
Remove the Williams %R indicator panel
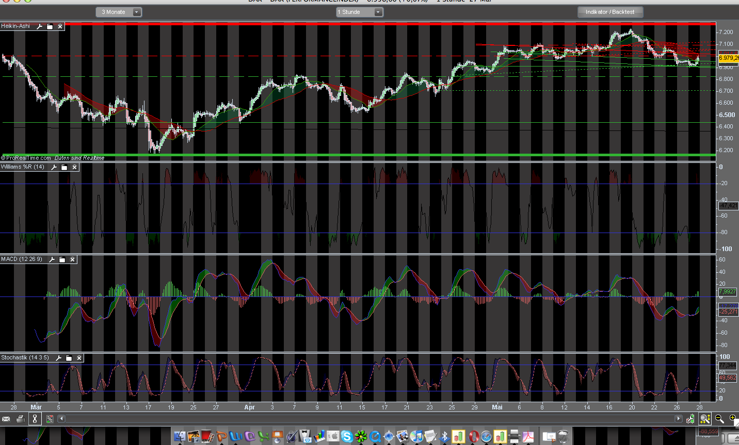pyautogui.click(x=74, y=167)
